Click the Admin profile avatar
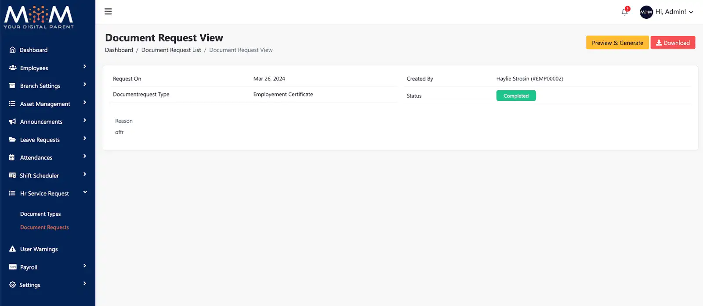Screen dimensions: 703x306 coord(646,12)
